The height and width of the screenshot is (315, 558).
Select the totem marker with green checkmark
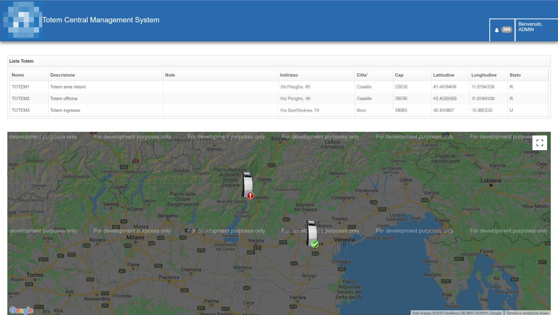pos(312,233)
